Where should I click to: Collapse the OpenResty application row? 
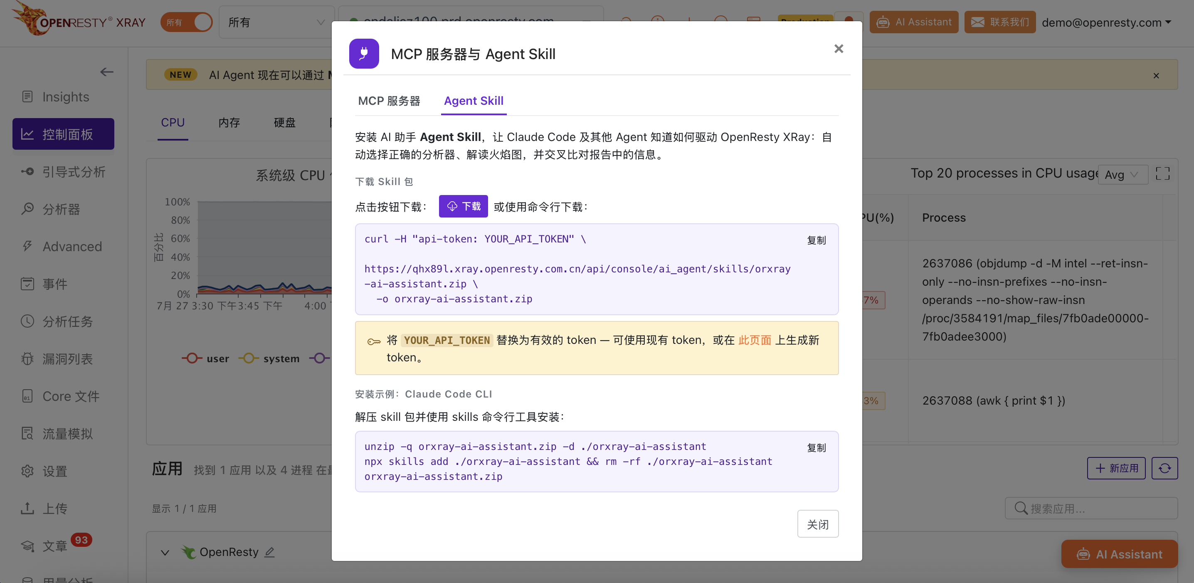165,552
